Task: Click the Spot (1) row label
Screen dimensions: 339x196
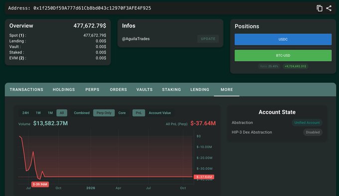Action: click(x=17, y=35)
